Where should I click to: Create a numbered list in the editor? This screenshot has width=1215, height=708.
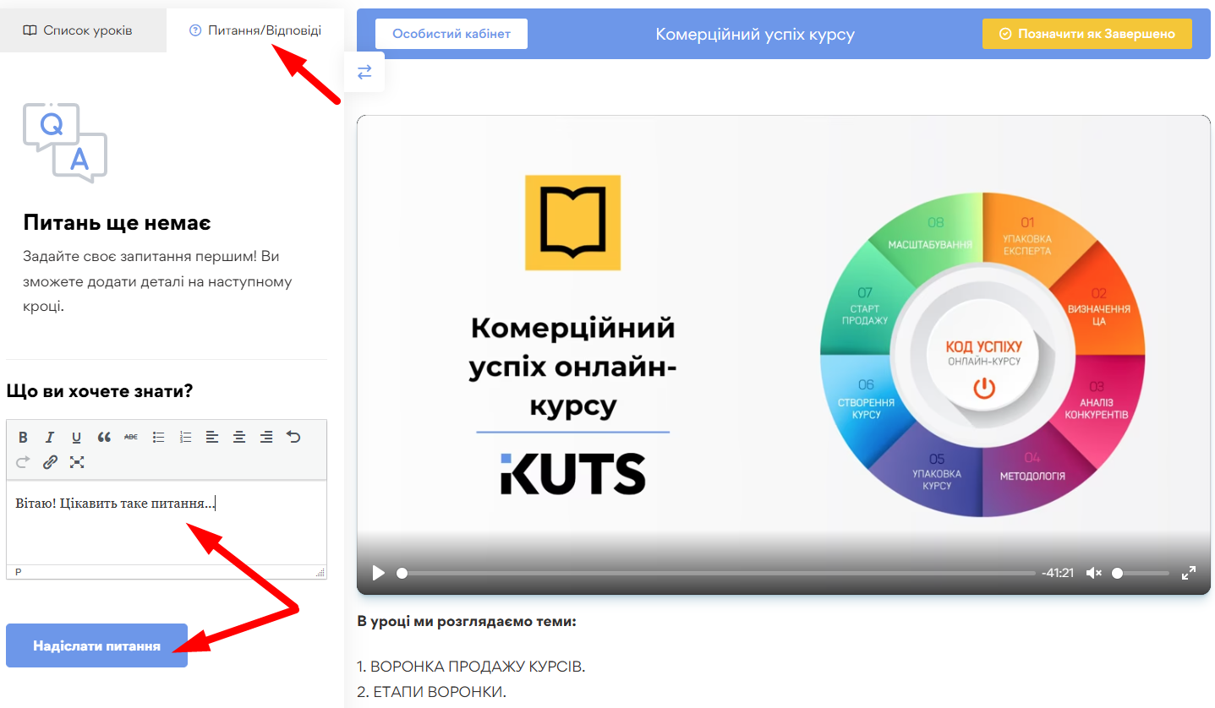tap(185, 437)
